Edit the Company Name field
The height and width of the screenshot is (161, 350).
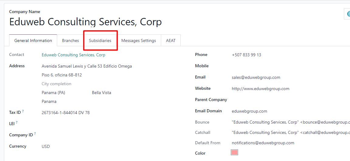85,22
